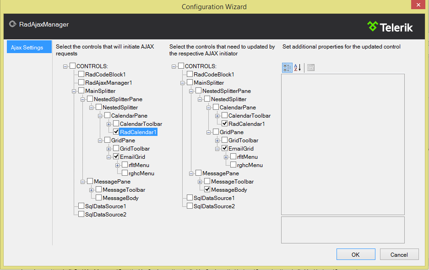Screen dimensions: 429x270
Task: Collapse MainSplitter in initiators tree
Action: 74,91
